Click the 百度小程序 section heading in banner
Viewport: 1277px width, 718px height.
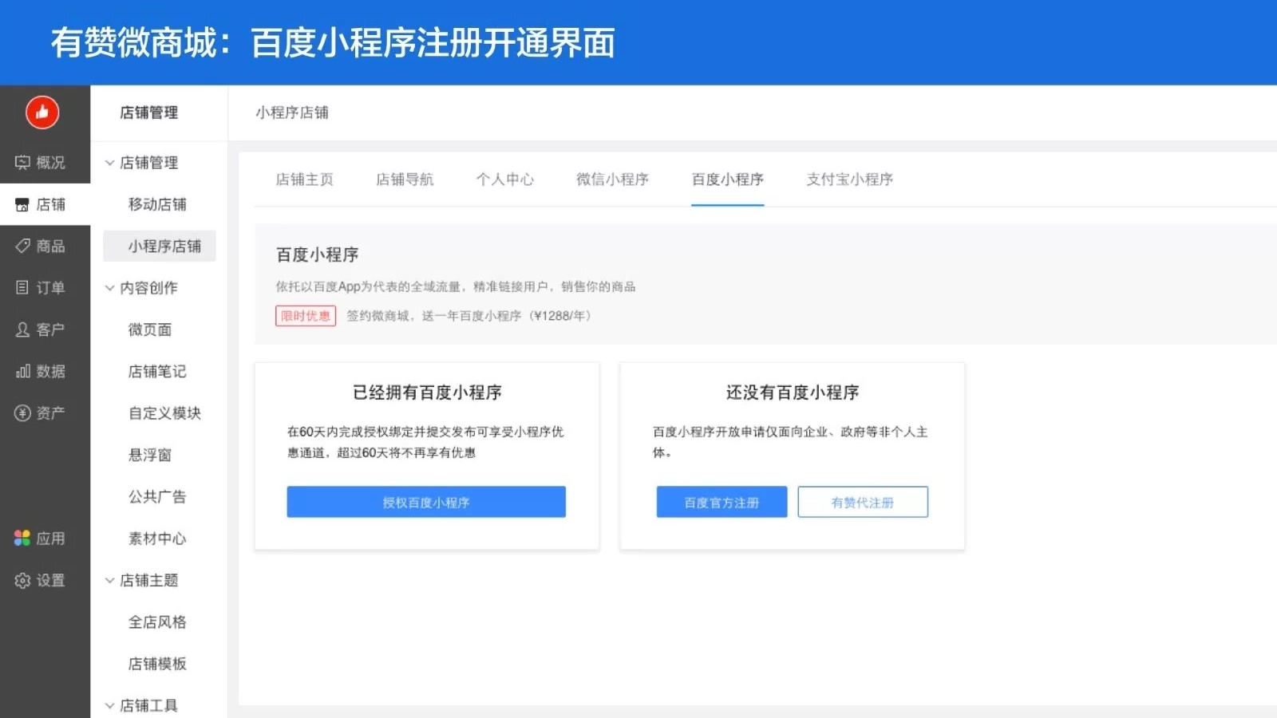(318, 254)
